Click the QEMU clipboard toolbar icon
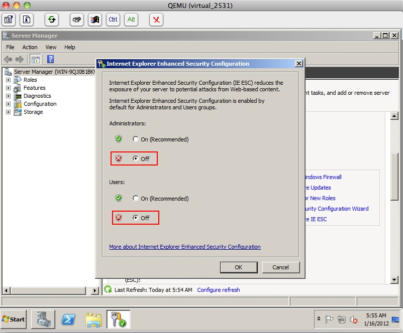The height and width of the screenshot is (333, 403). coord(9,20)
